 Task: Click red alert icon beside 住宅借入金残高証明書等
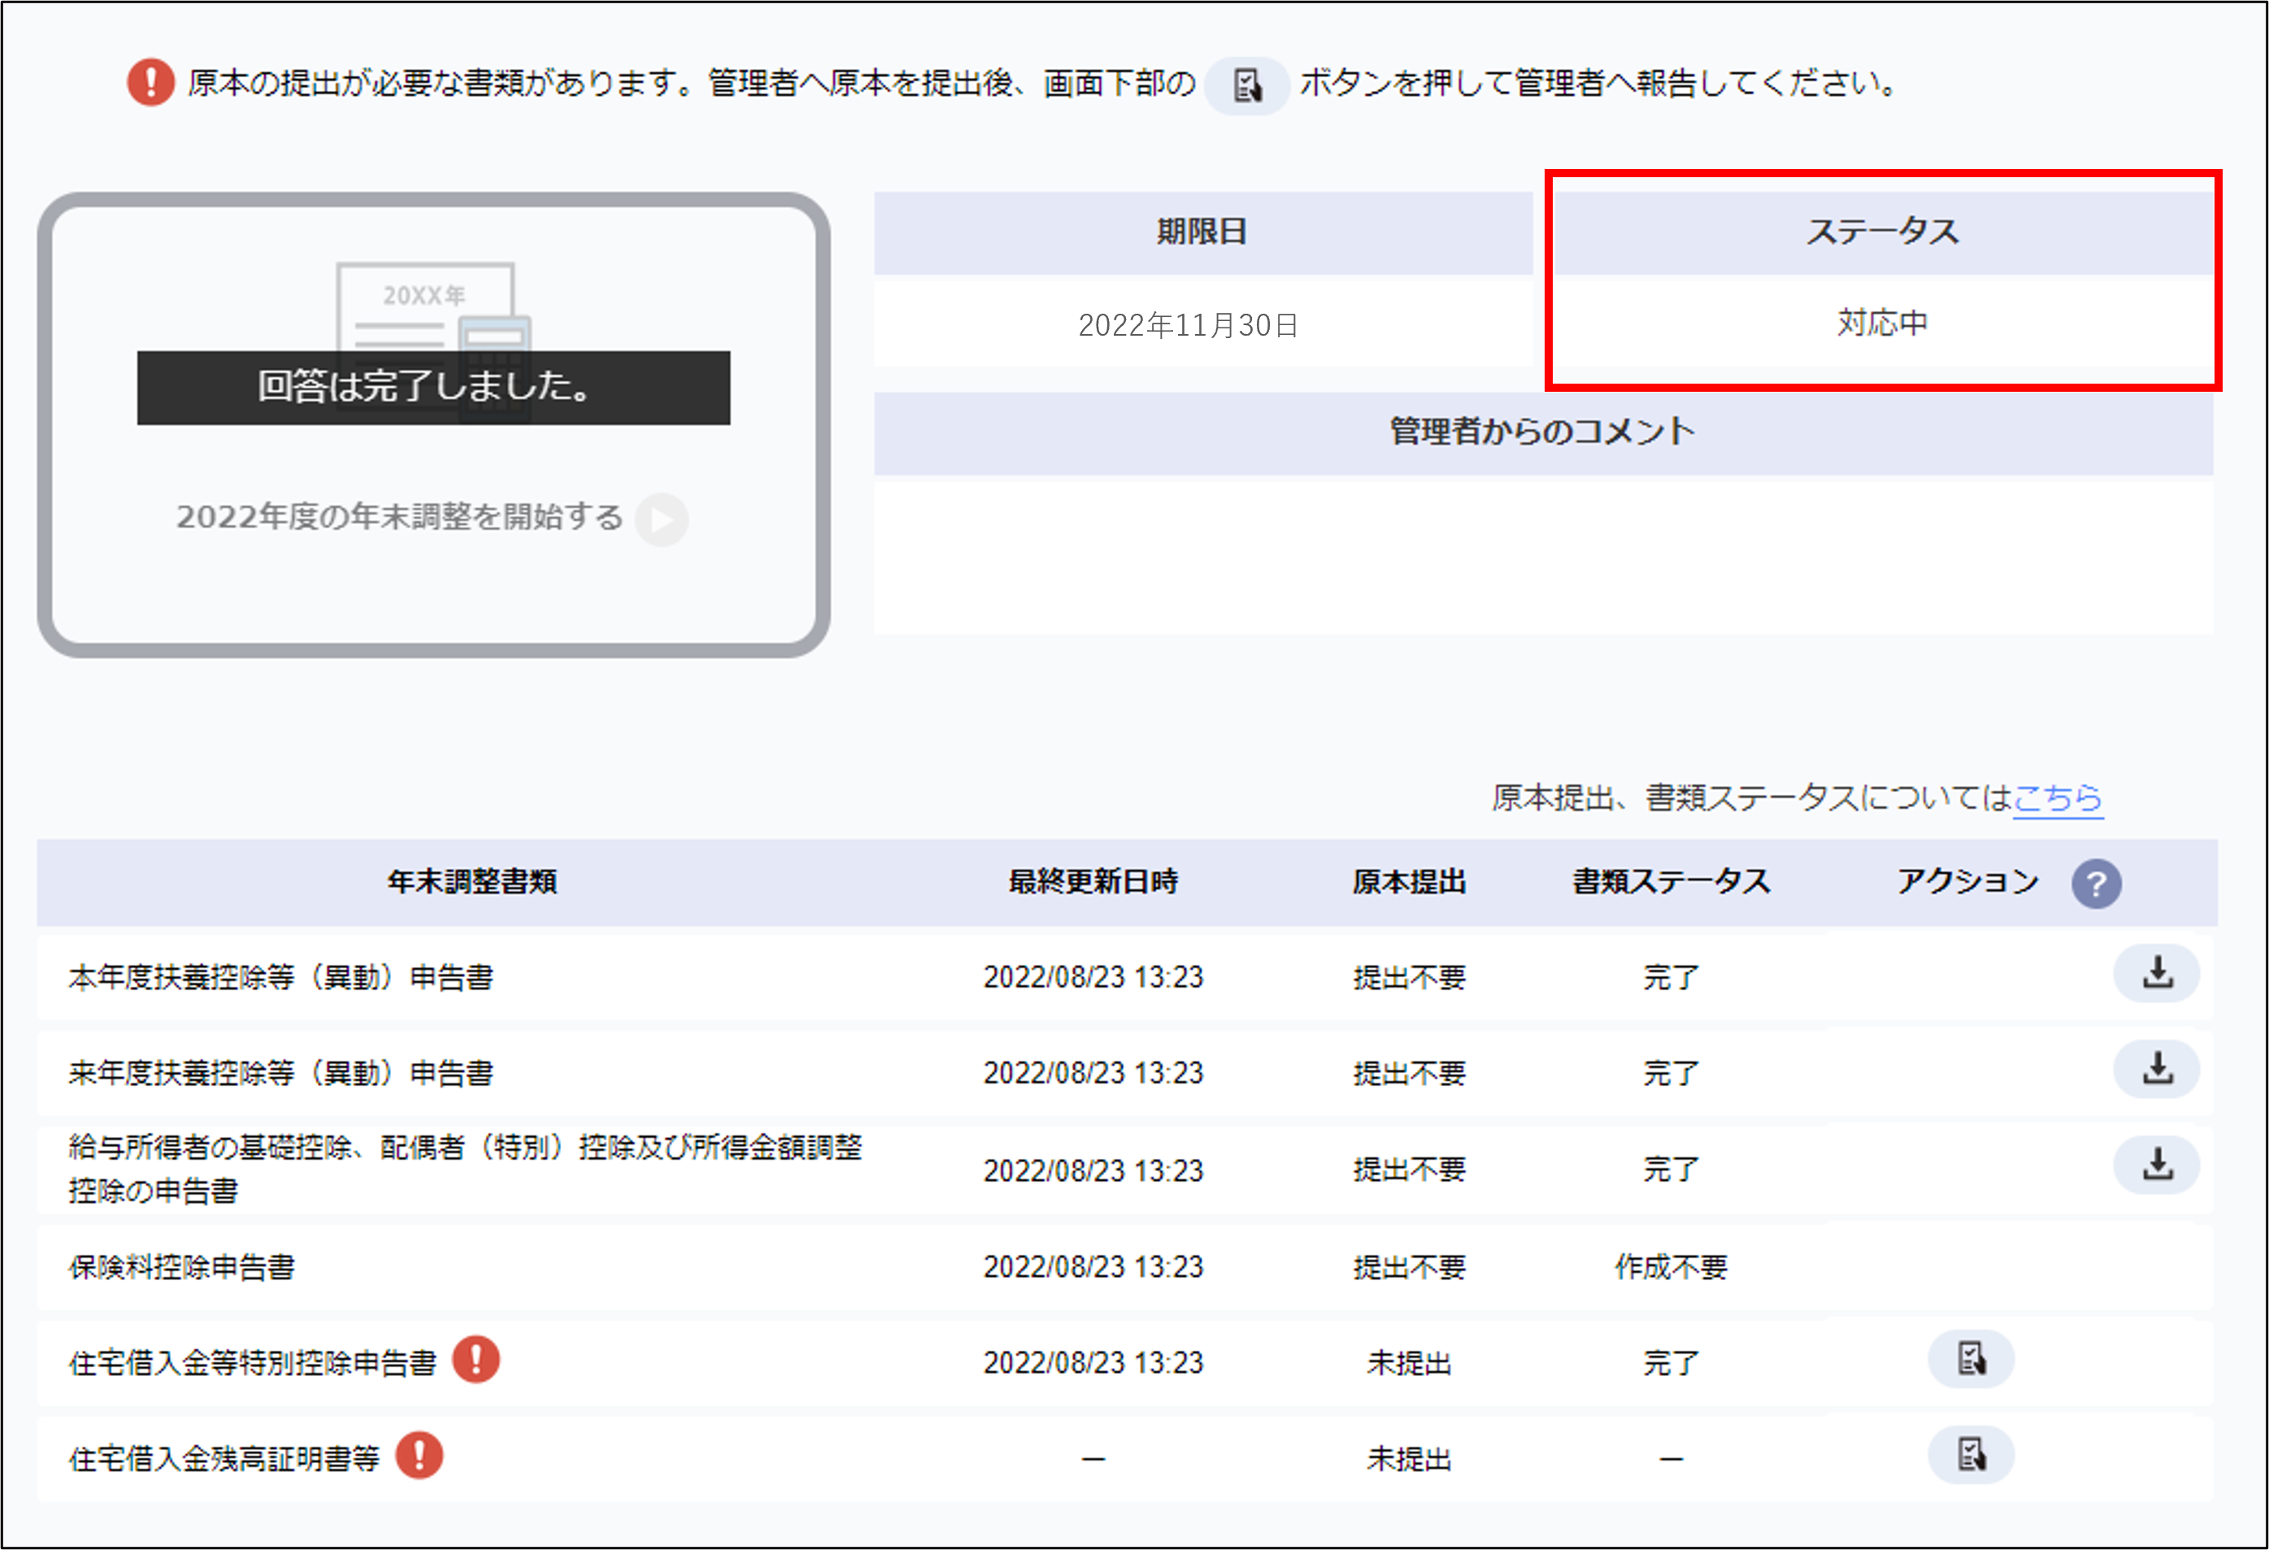pyautogui.click(x=419, y=1456)
